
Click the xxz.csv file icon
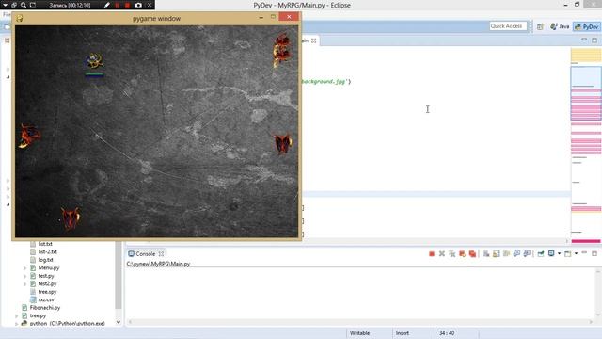point(33,299)
